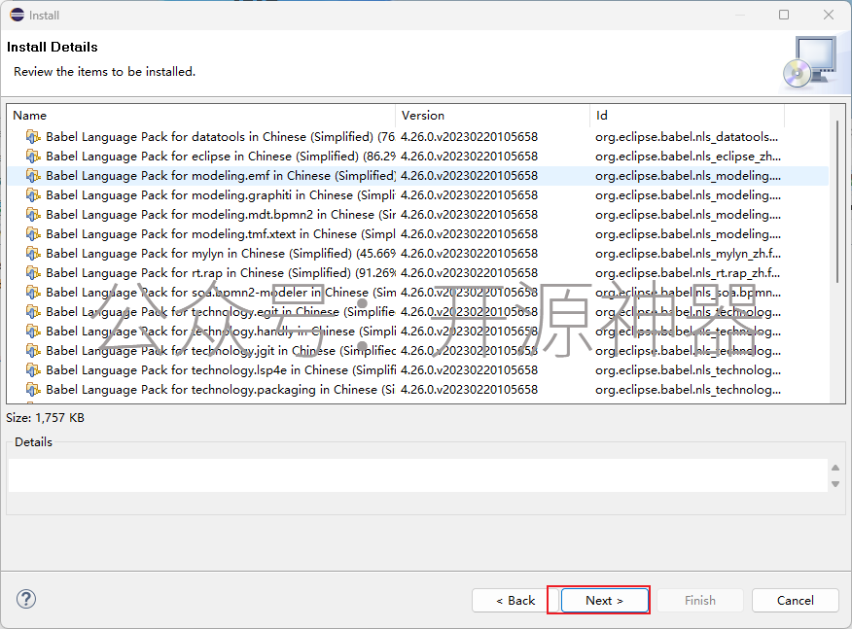Select the modeling.emf language pack icon
Screen dimensions: 852x629
pos(33,176)
